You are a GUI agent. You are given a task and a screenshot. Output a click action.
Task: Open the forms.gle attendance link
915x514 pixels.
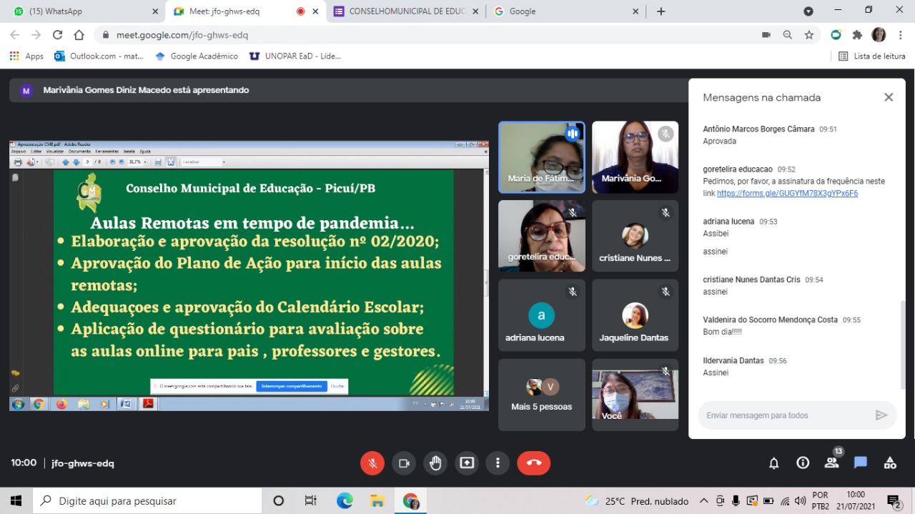pos(787,194)
